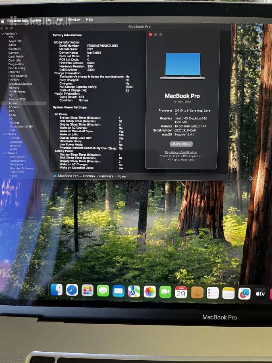Select Disc Burning in sidebar

tap(17, 68)
